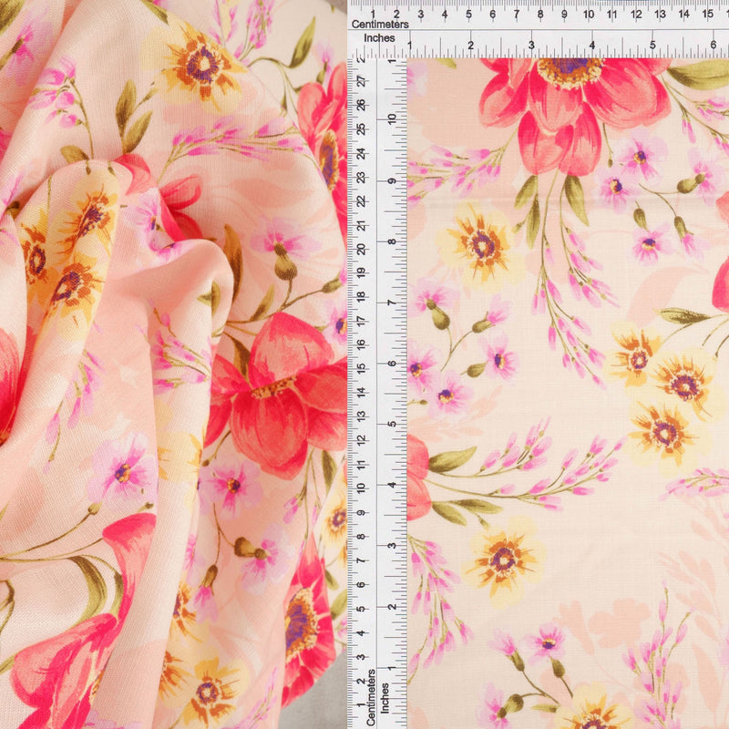The image size is (729, 729).
Task: Click "Centimeters" label on the horizontal ruler
Action: [x=380, y=25]
